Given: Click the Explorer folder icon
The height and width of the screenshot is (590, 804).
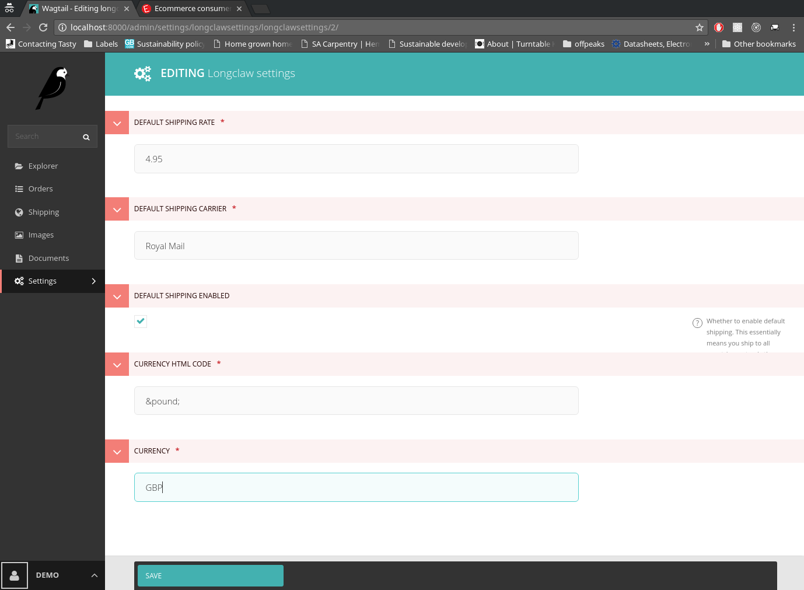Looking at the screenshot, I should point(19,166).
